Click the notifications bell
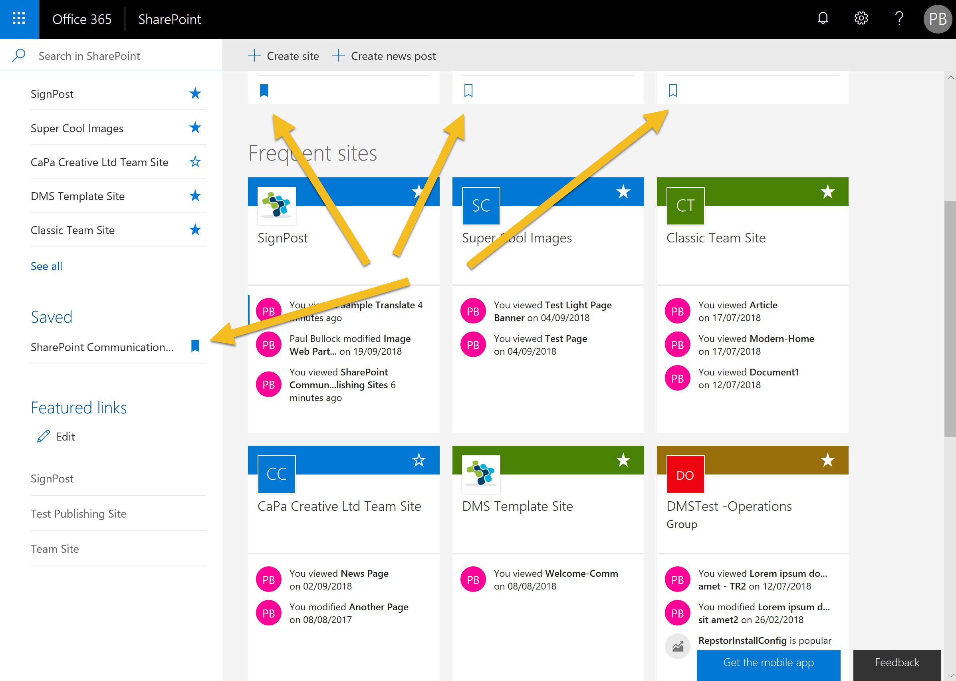 coord(823,19)
